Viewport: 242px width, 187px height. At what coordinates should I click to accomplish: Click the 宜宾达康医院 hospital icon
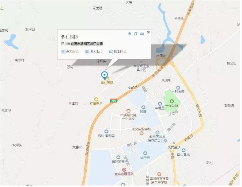pos(124,170)
